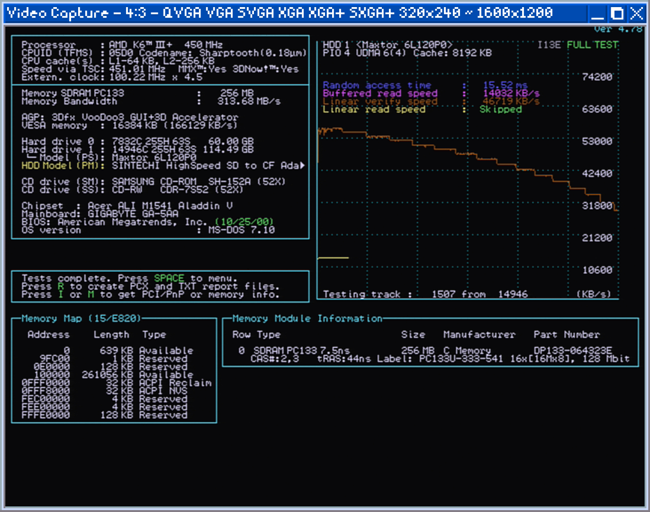Click the 'VESA memory' line

[129, 125]
